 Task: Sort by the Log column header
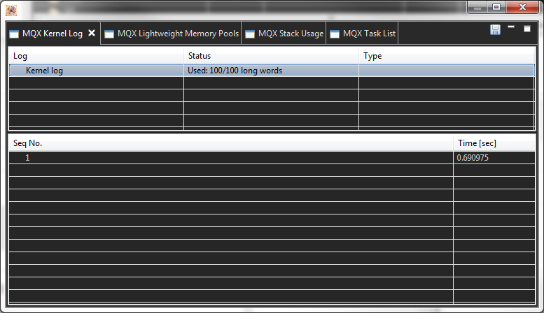tap(96, 56)
